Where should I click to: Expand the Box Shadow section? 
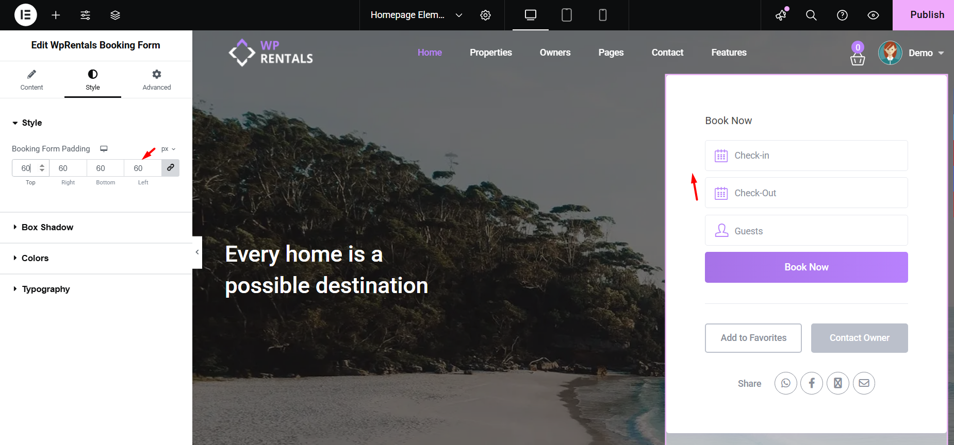click(x=47, y=227)
